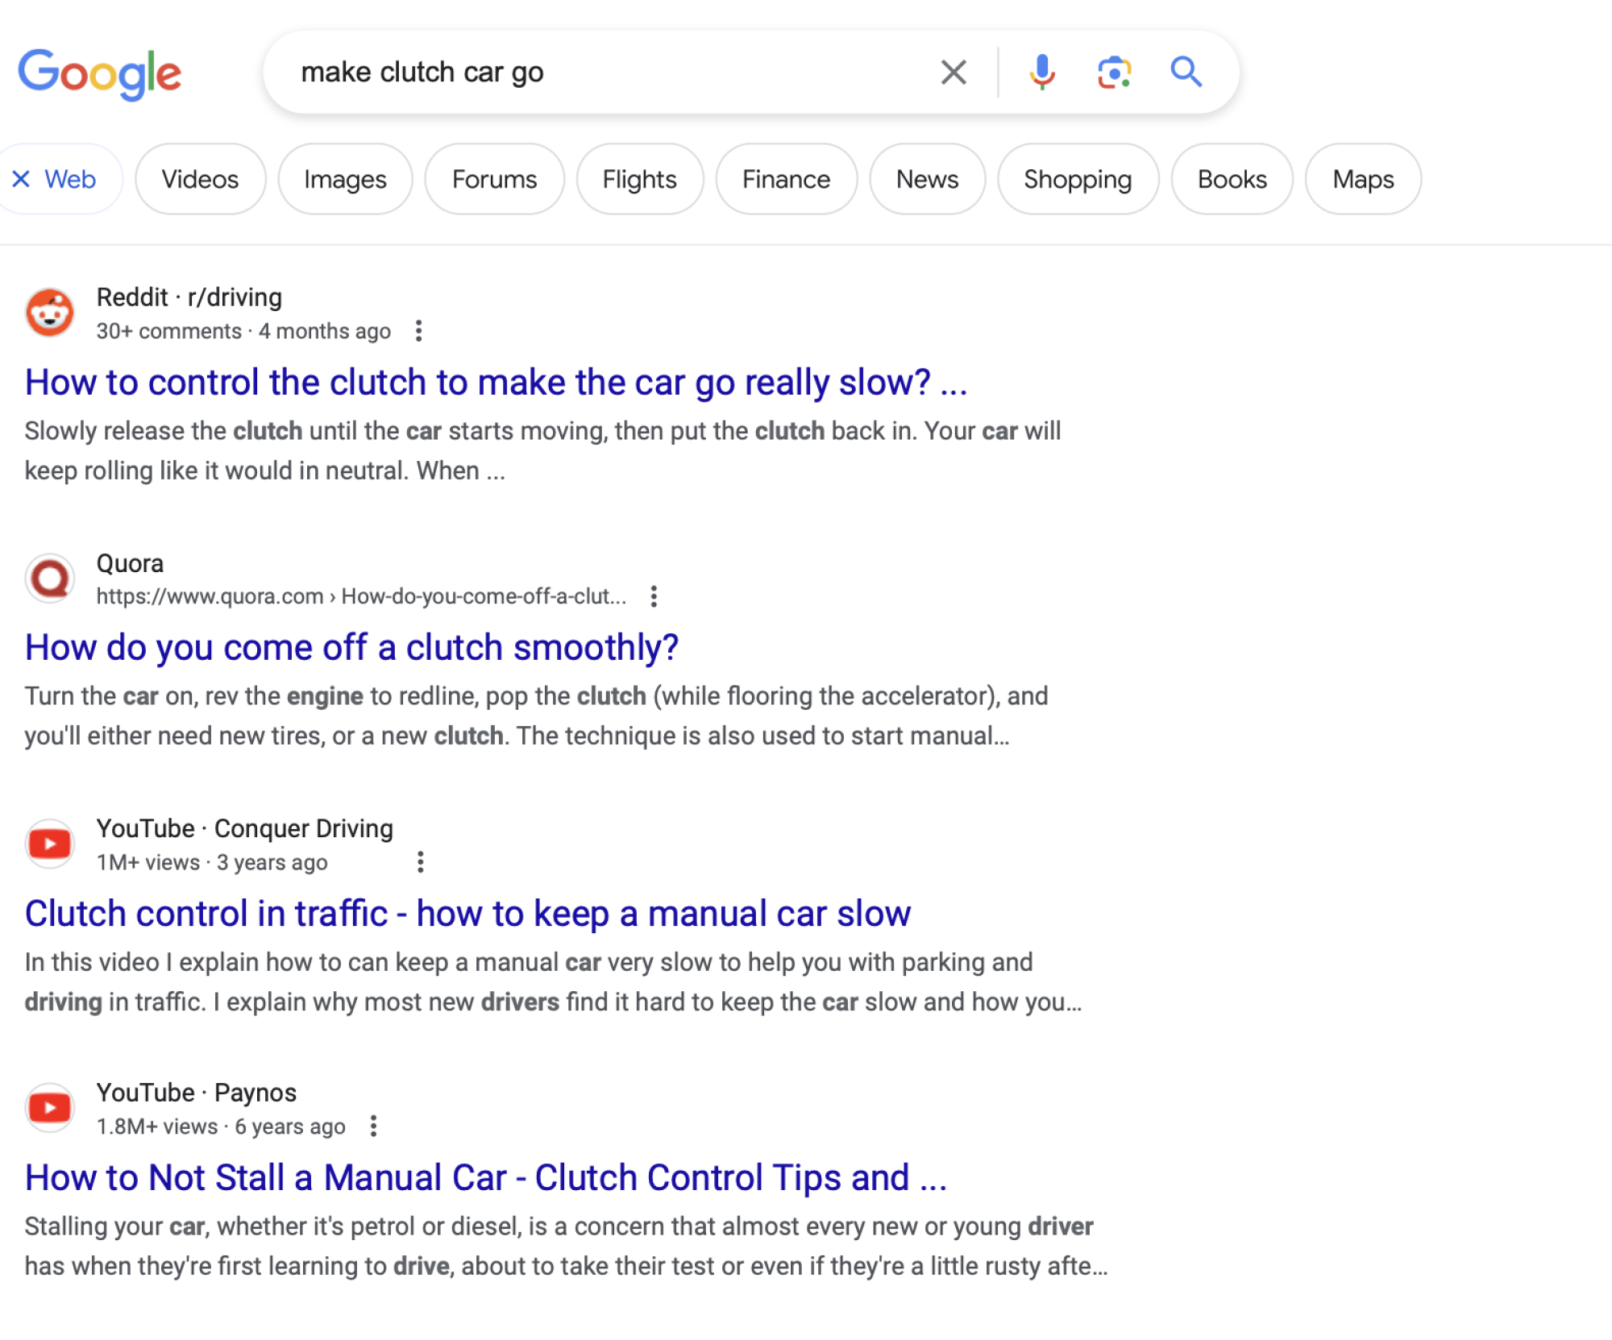The height and width of the screenshot is (1340, 1612).
Task: Open more options for the Quora result
Action: [x=654, y=596]
